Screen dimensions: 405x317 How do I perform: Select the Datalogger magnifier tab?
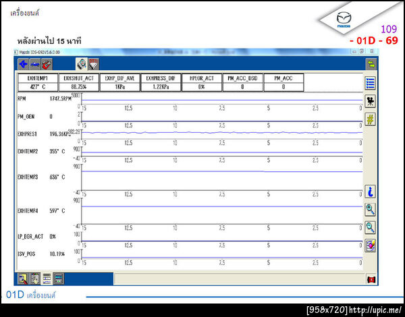pos(82,64)
